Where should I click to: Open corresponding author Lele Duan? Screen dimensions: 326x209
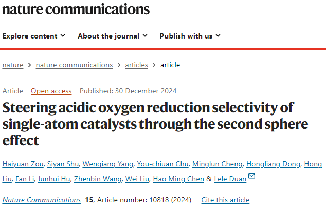230,179
